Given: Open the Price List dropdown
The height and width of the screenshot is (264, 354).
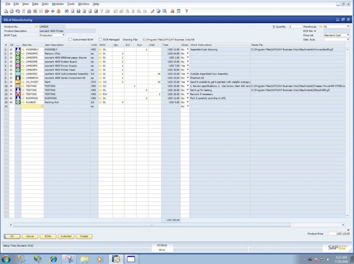Looking at the screenshot, I should click(348, 35).
